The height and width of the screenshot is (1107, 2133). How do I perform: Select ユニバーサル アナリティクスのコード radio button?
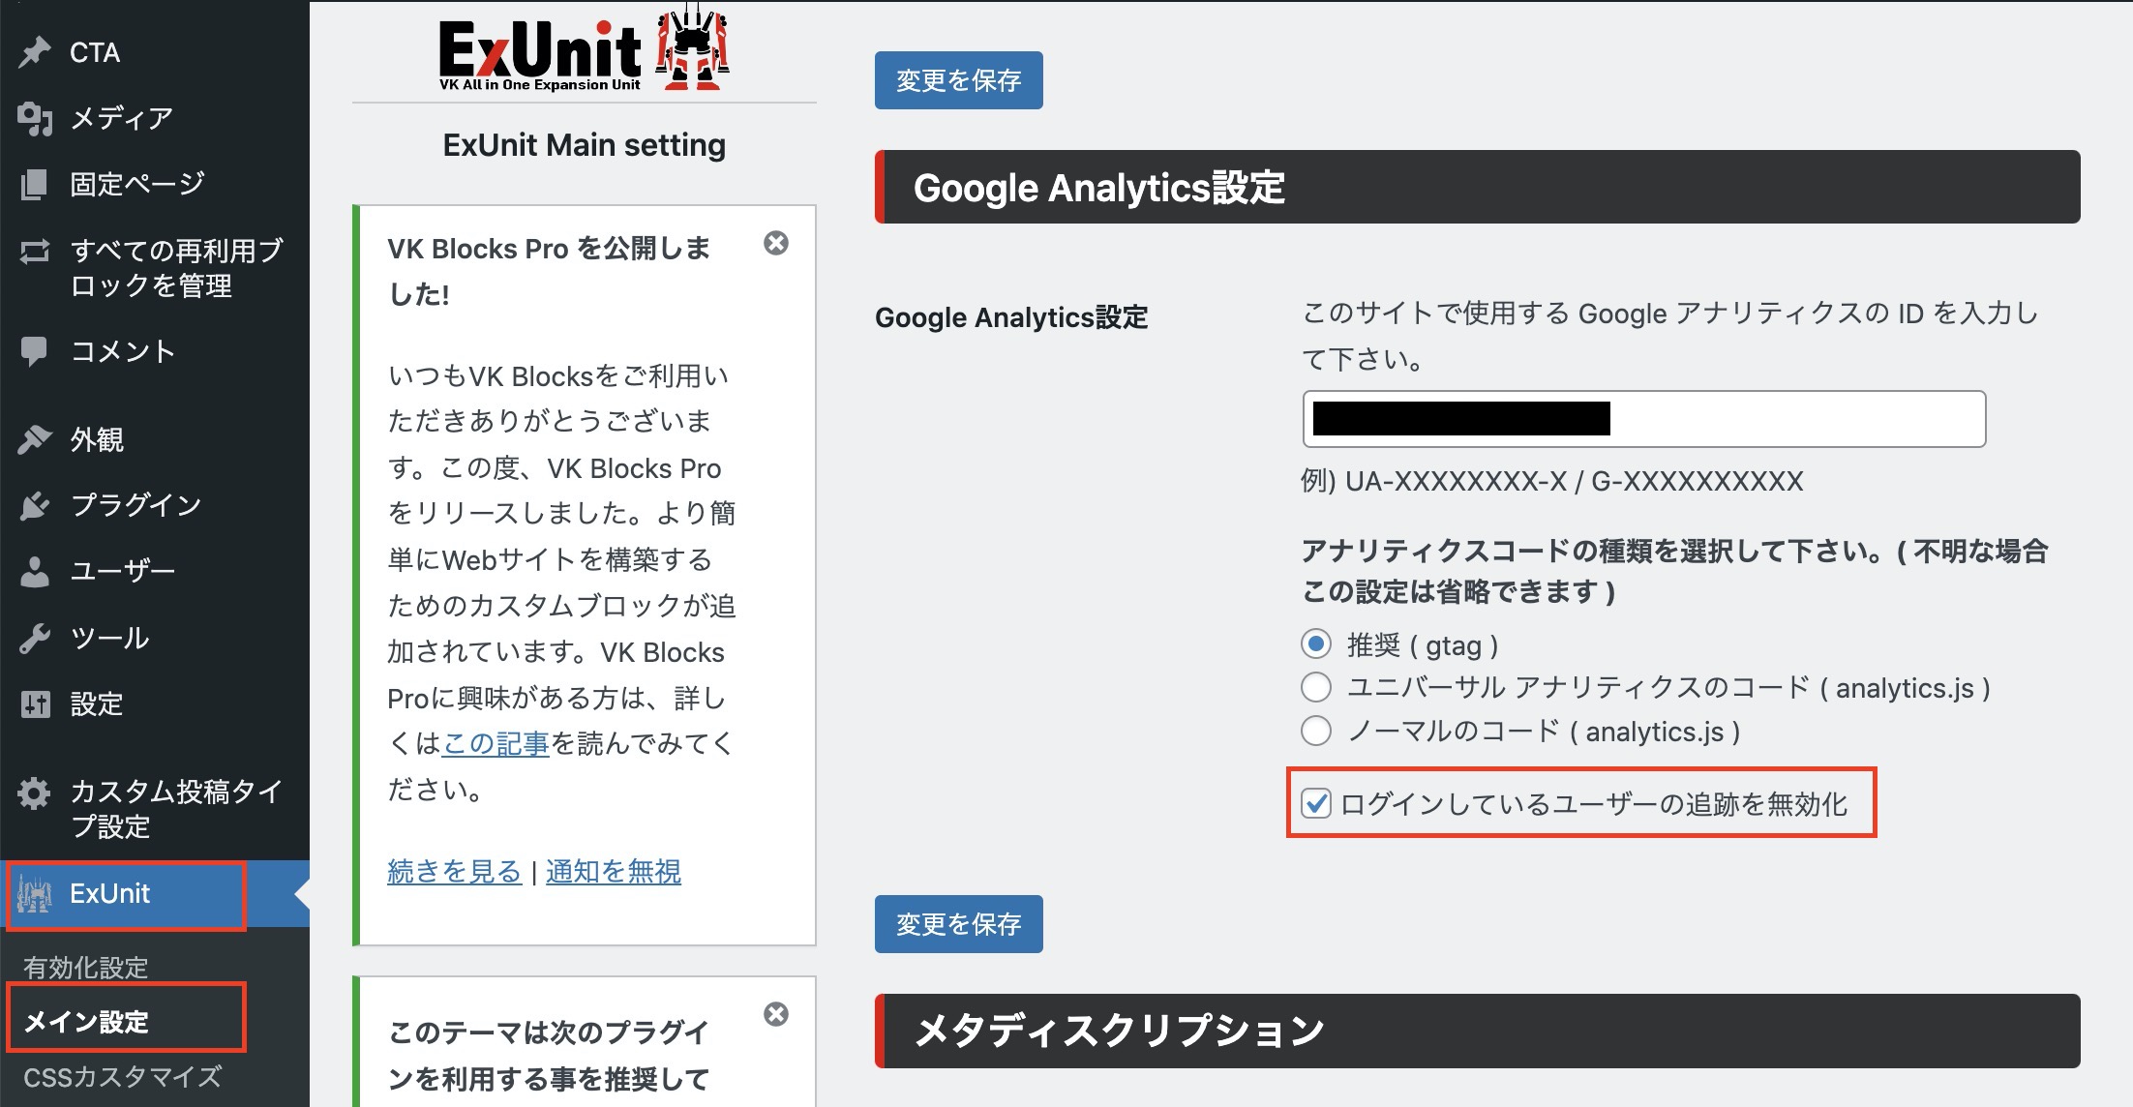click(x=1315, y=687)
